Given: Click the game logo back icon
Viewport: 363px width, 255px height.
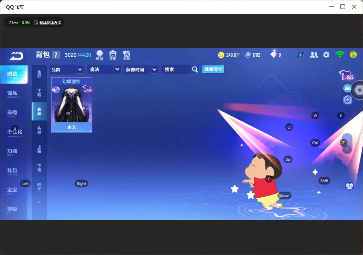Looking at the screenshot, I should coord(16,56).
